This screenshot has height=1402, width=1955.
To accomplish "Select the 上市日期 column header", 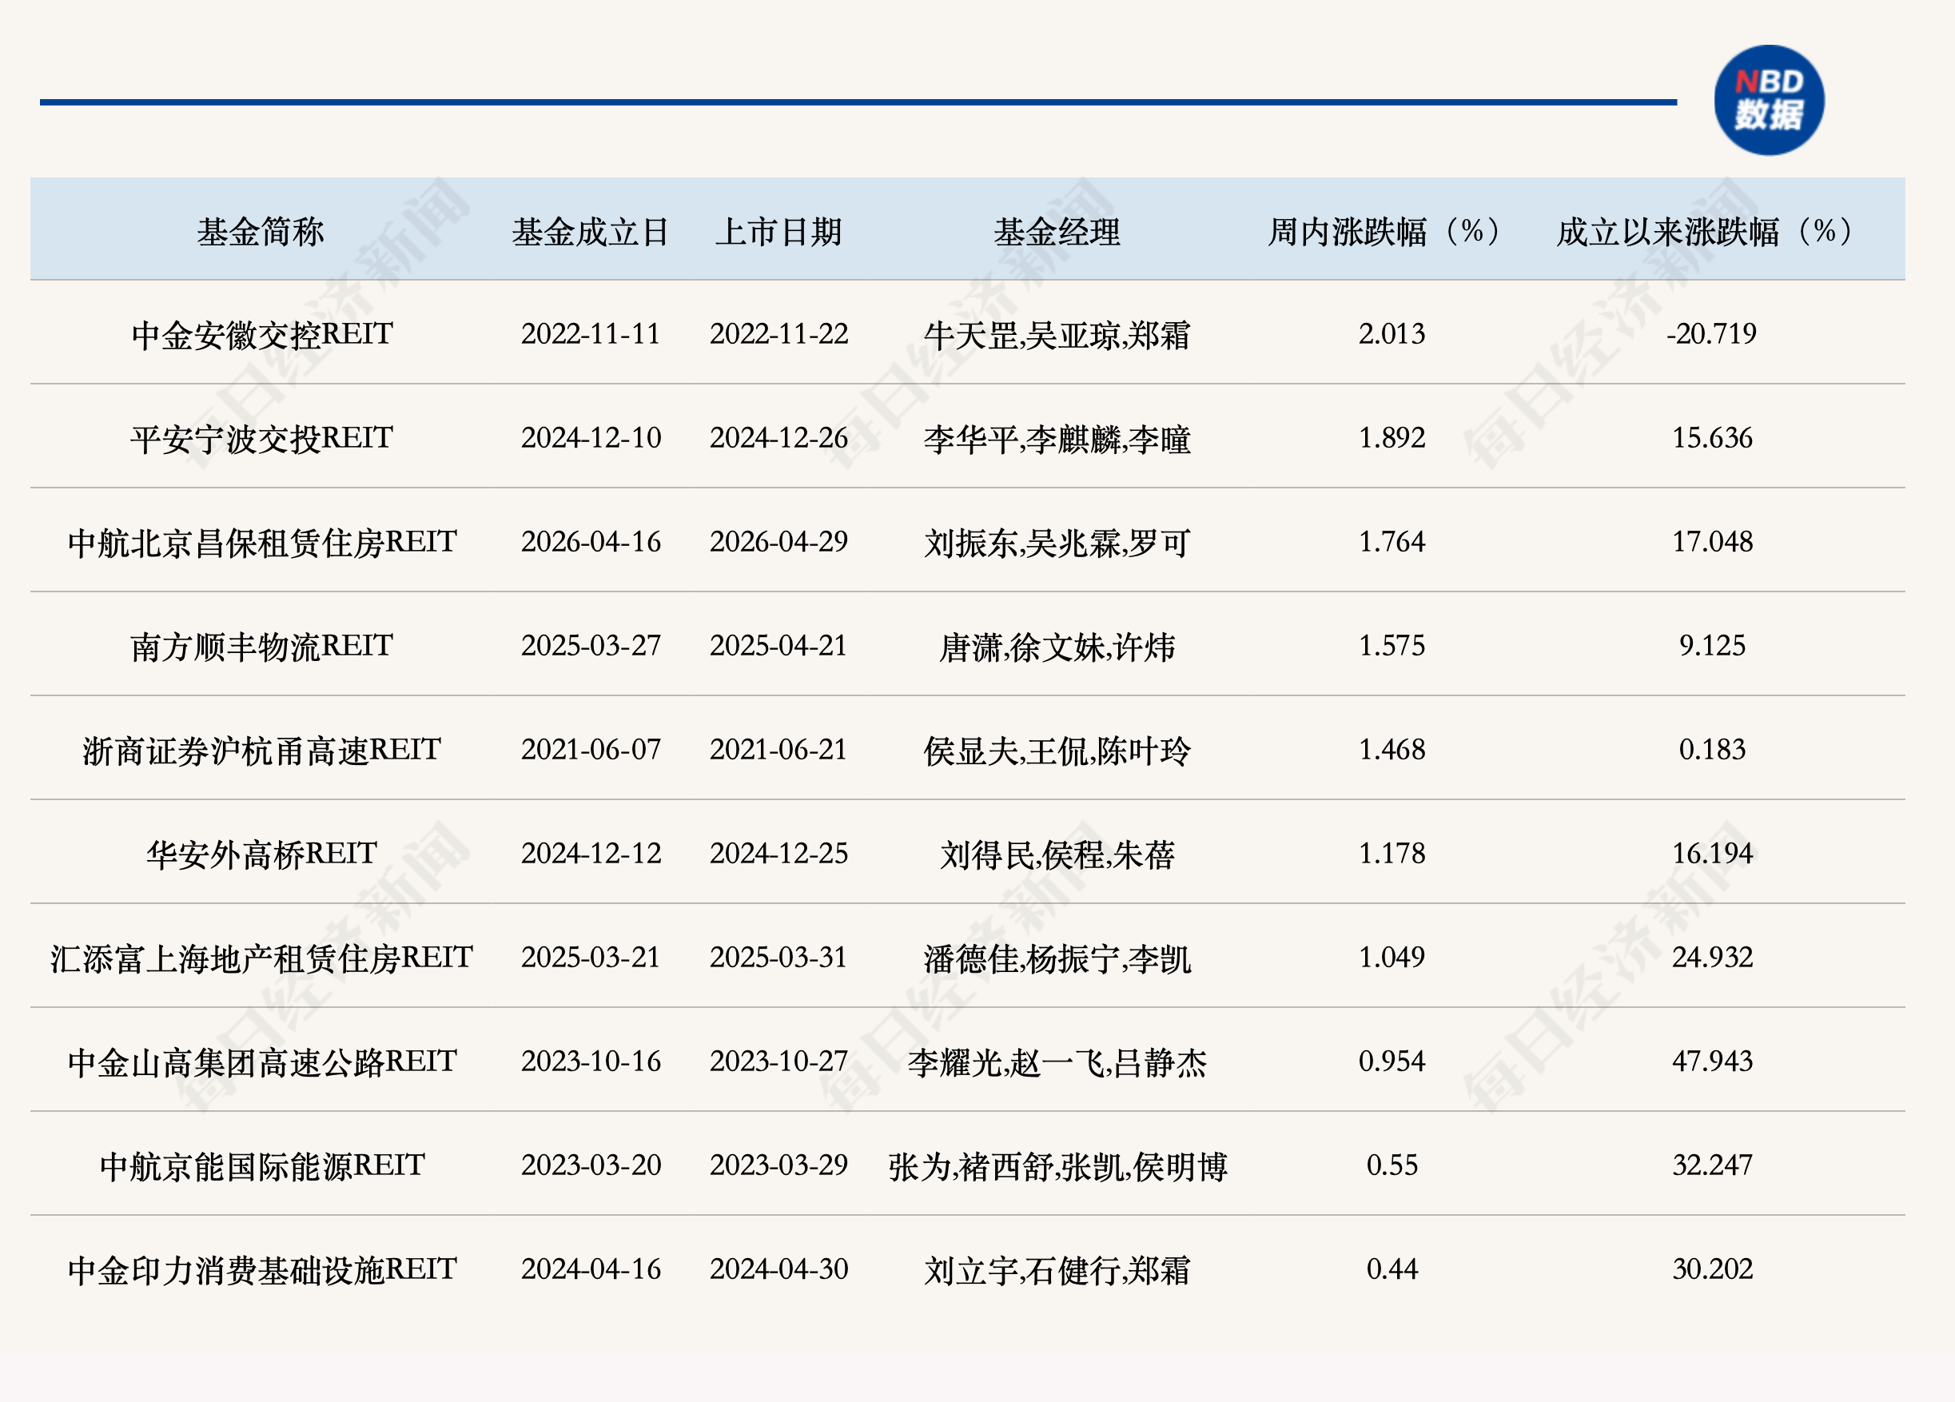I will coord(778,231).
